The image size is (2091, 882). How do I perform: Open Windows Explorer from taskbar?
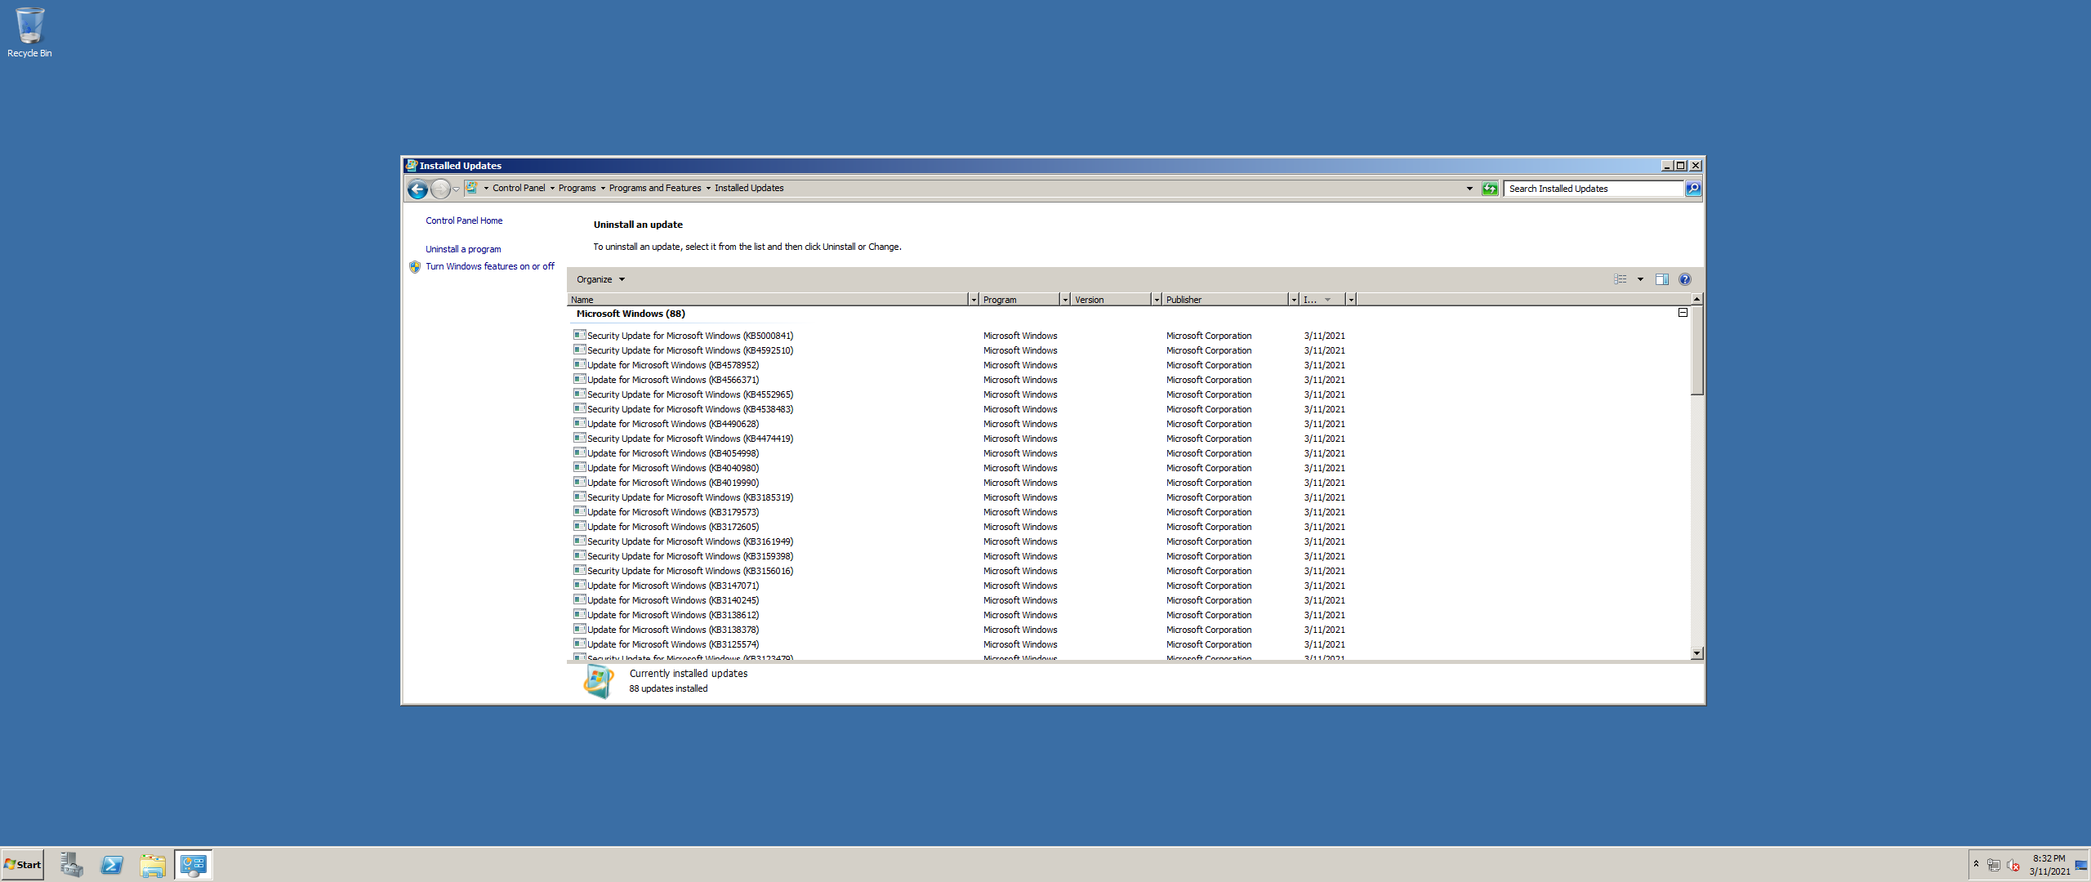click(x=153, y=865)
